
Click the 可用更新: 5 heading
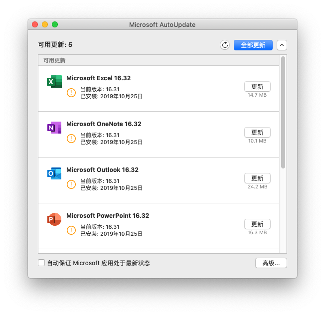point(55,44)
